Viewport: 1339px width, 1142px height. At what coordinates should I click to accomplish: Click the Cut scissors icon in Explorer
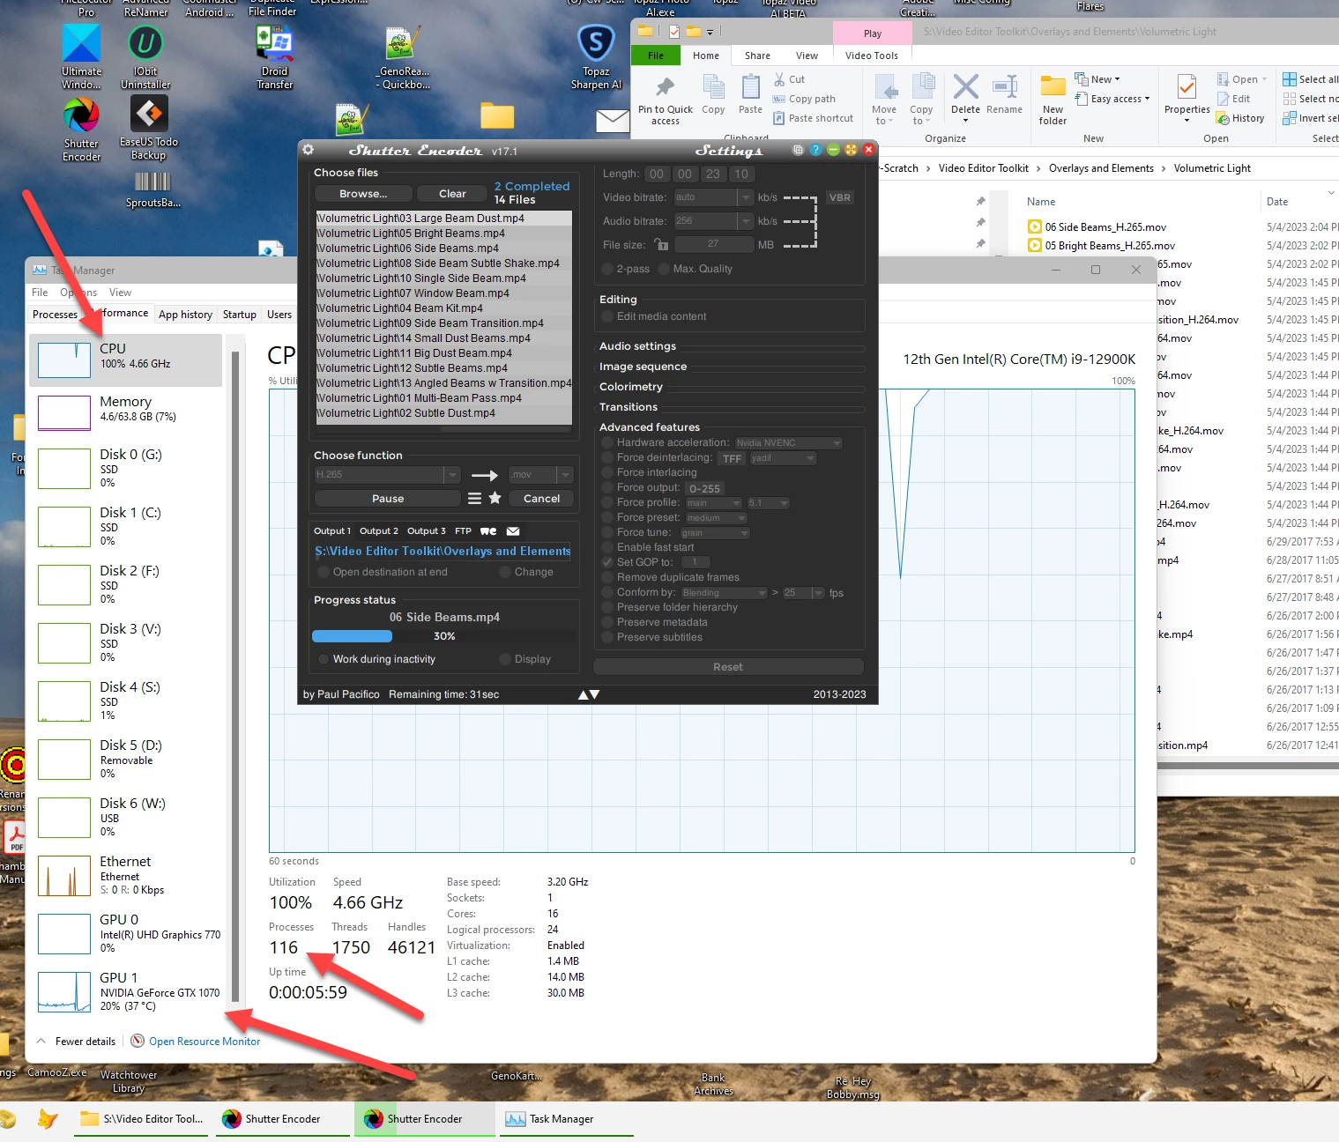(779, 79)
